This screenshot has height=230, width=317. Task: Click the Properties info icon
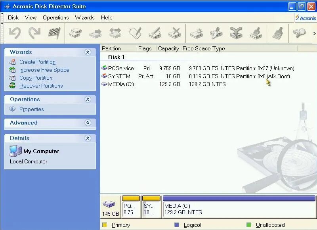point(12,109)
